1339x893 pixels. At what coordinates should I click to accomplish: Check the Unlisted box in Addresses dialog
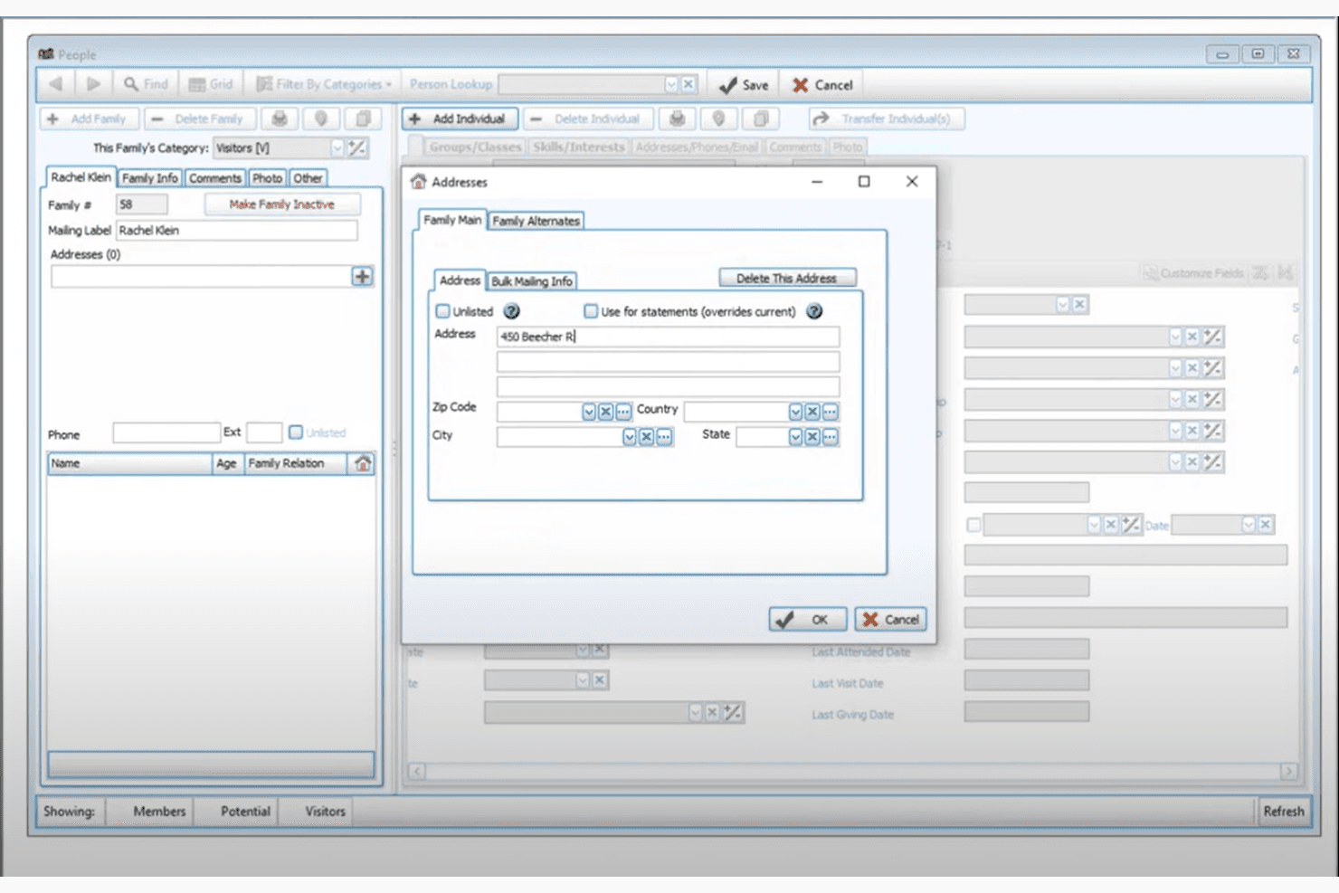point(443,311)
